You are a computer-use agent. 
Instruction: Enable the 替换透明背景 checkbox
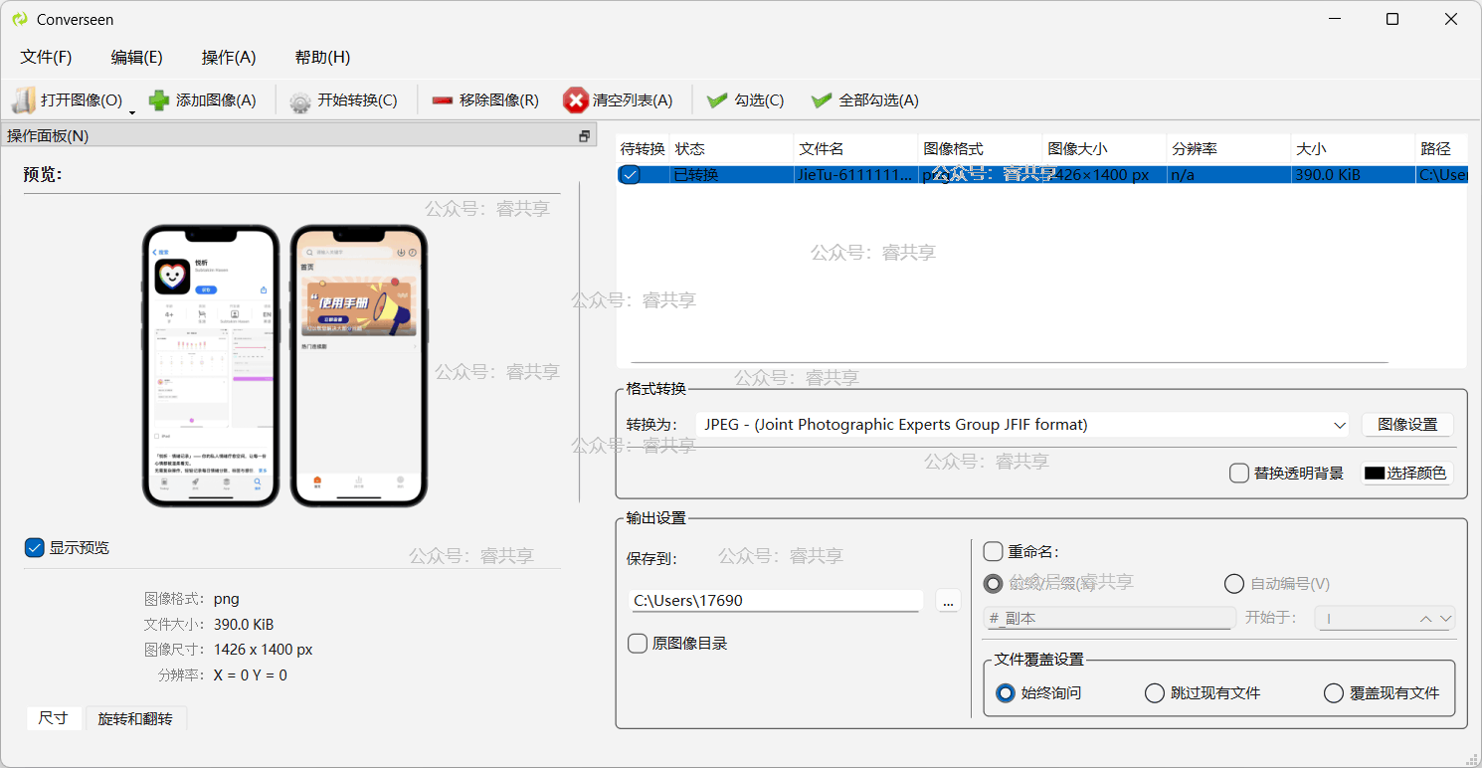[x=1239, y=474]
